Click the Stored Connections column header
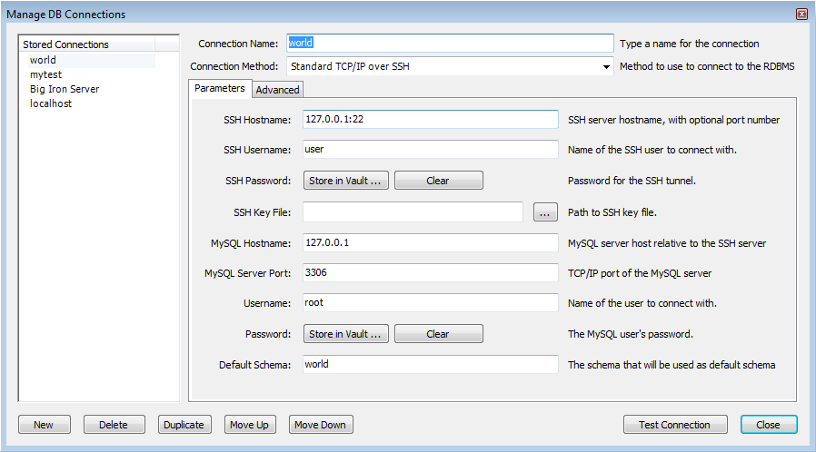 87,44
